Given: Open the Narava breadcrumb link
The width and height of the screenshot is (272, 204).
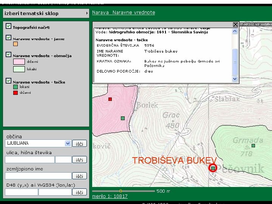Looking at the screenshot, I should [x=100, y=12].
